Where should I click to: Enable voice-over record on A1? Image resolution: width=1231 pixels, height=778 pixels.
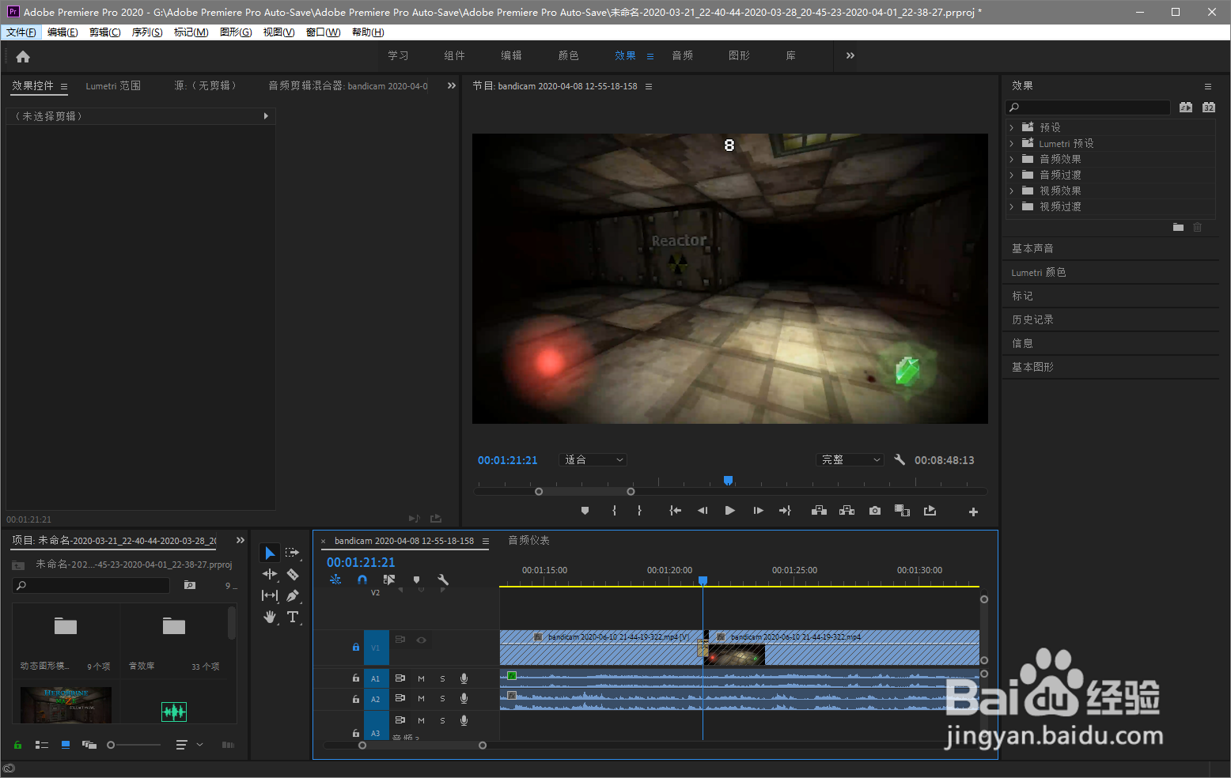click(464, 678)
